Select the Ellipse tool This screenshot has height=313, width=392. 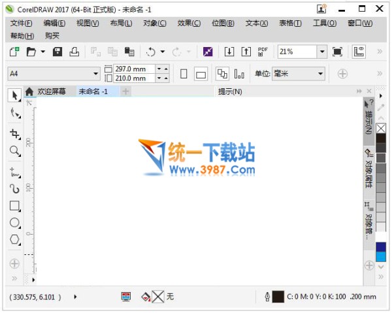point(15,223)
